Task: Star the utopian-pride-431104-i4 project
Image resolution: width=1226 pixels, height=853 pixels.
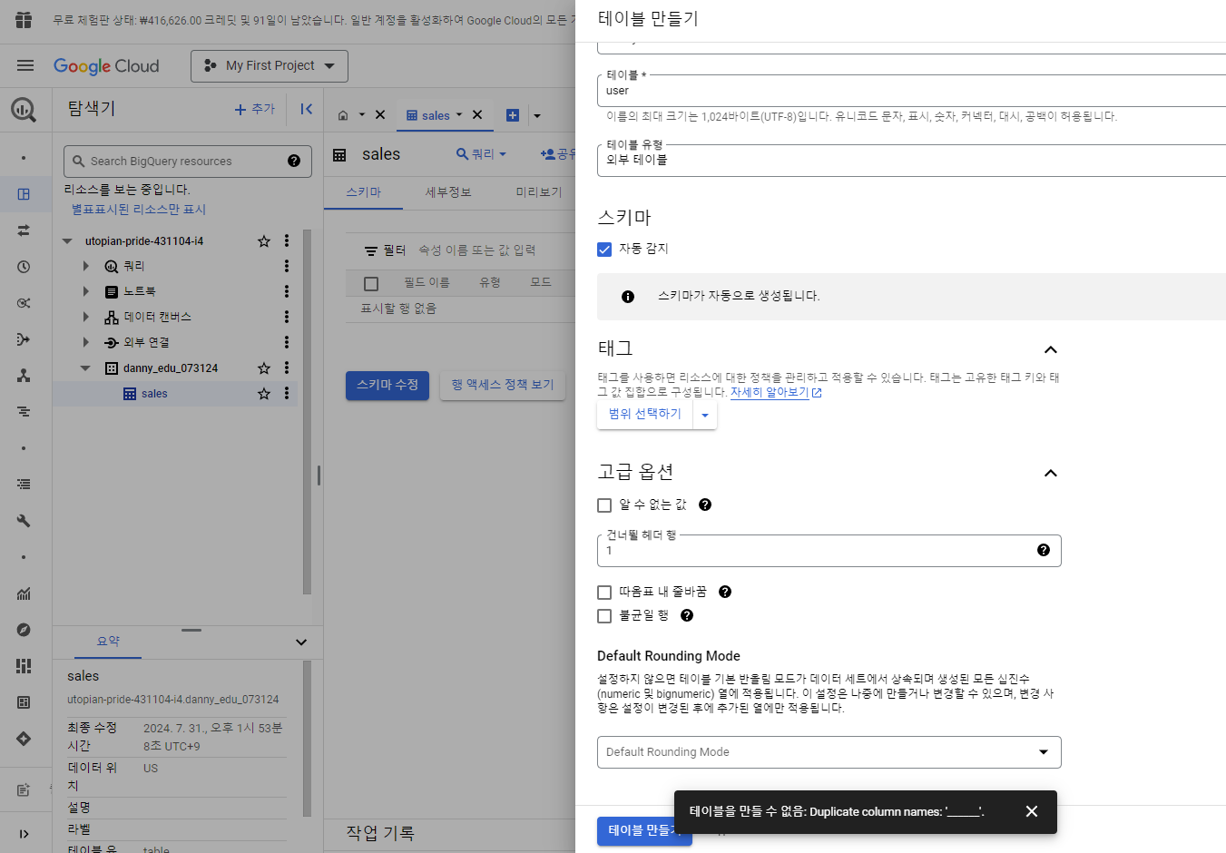Action: [264, 241]
